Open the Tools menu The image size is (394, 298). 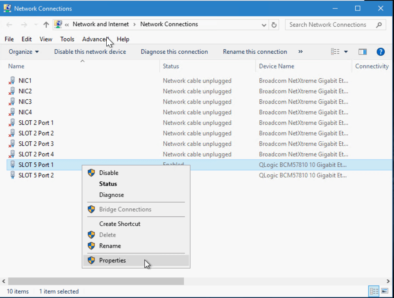[x=67, y=39]
